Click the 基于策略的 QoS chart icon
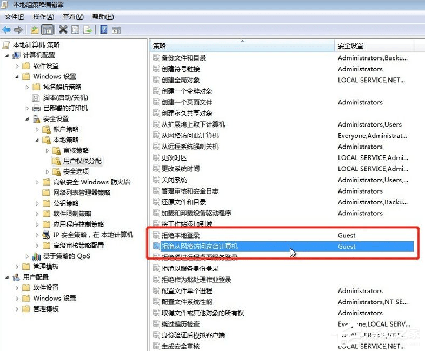 (36, 256)
